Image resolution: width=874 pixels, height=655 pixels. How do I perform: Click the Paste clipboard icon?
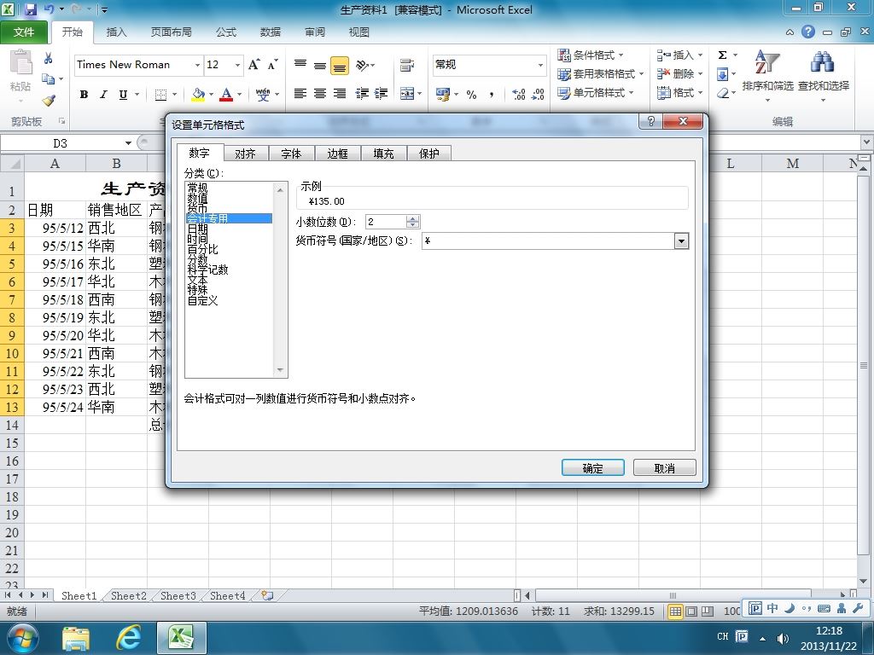(x=21, y=62)
